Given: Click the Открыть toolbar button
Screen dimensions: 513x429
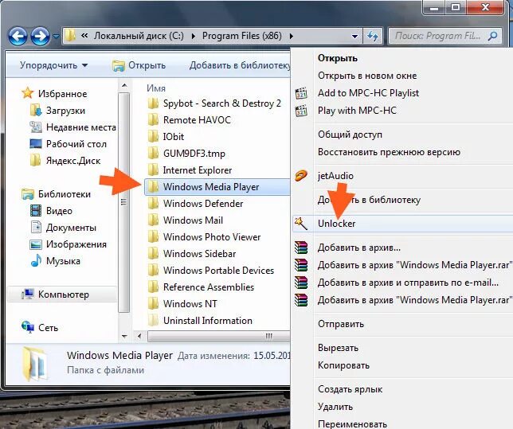Looking at the screenshot, I should pyautogui.click(x=139, y=65).
